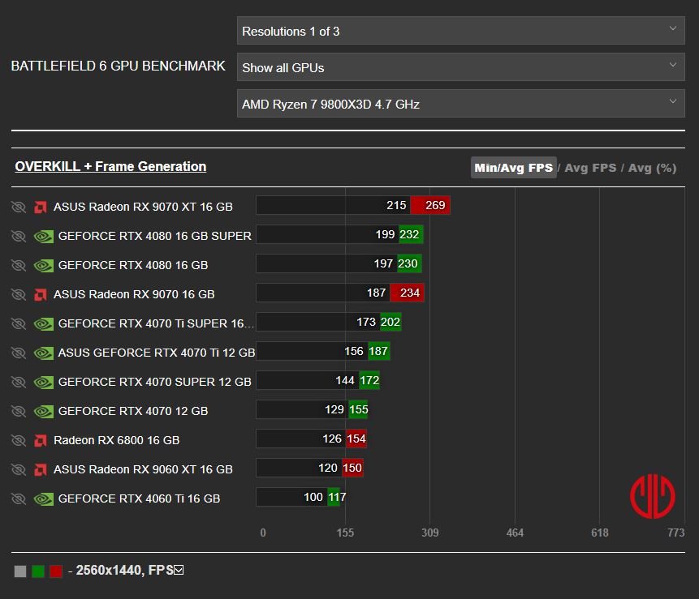Screen dimensions: 699x599
Task: Click the green legend color swatch
Action: click(38, 571)
